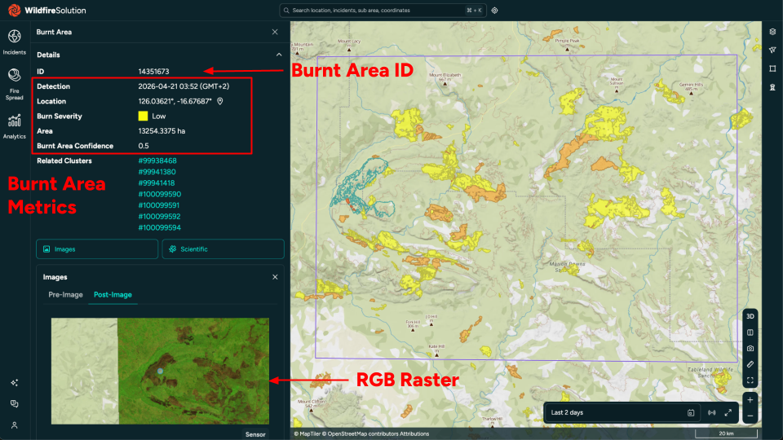Image resolution: width=783 pixels, height=440 pixels.
Task: Zoom in on the map
Action: [750, 399]
